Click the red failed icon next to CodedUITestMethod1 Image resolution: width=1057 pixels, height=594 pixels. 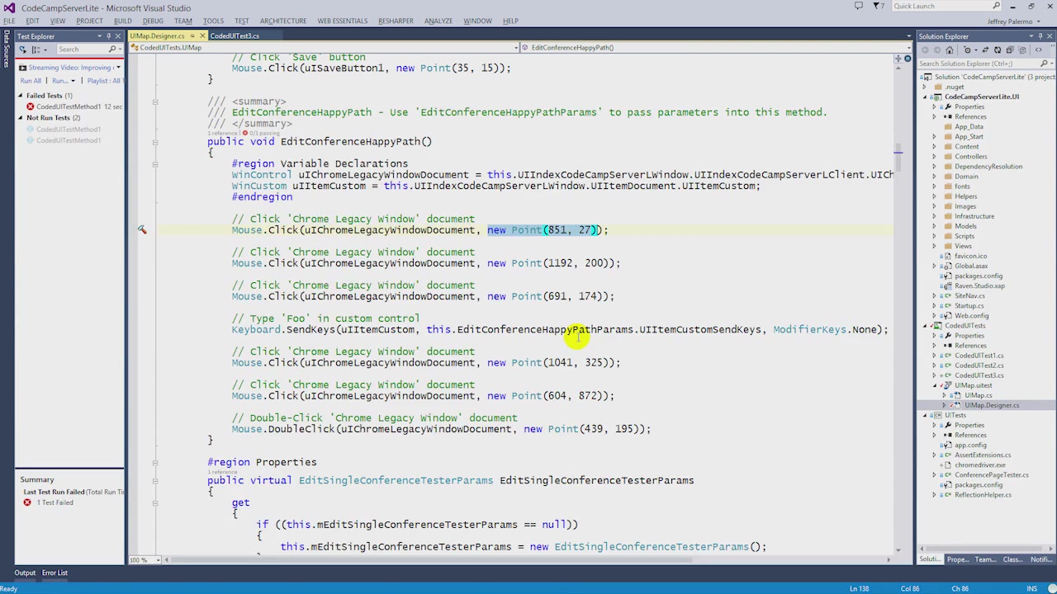pyautogui.click(x=31, y=106)
